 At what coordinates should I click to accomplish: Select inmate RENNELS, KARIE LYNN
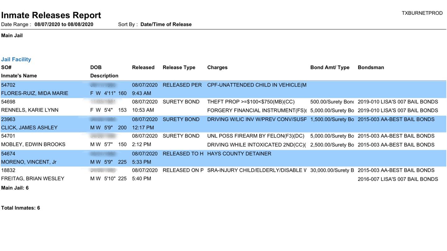click(x=30, y=110)
